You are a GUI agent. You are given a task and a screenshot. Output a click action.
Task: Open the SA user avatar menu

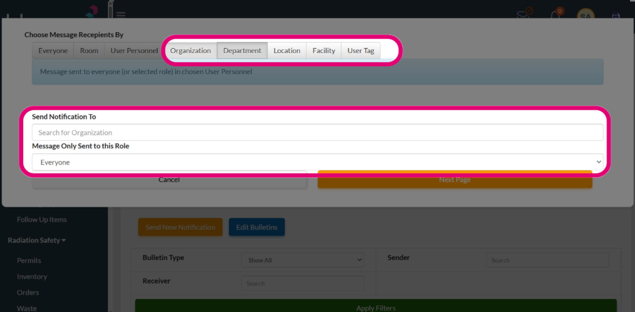coord(586,14)
